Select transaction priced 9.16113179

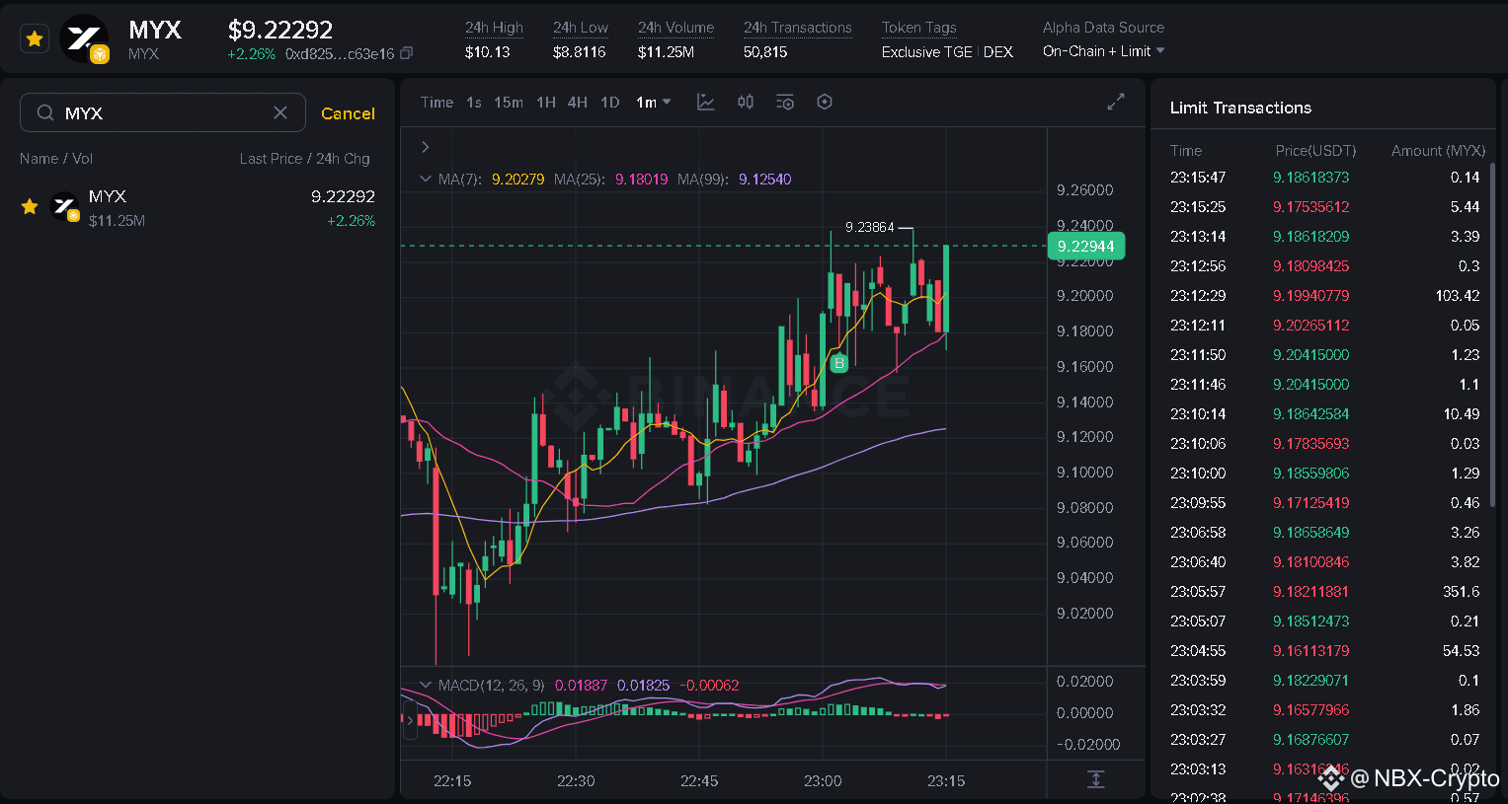point(1324,651)
